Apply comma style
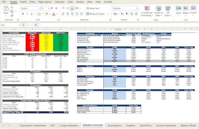This screenshot has width=199, height=129. [x=126, y=14]
